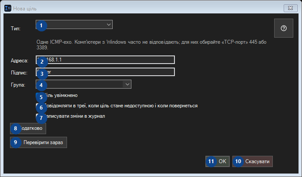302x177 pixels.
Task: Confirm the dialog with OK
Action: pos(218,161)
